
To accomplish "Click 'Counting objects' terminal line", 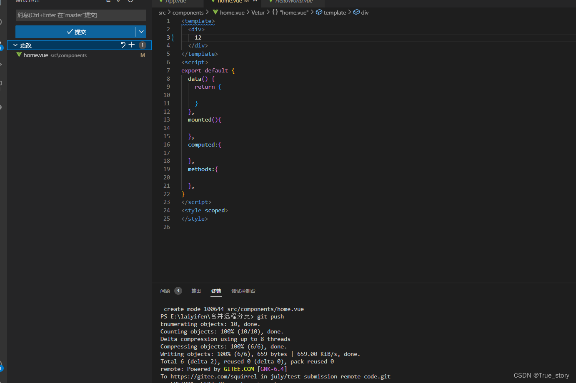I will pyautogui.click(x=222, y=331).
